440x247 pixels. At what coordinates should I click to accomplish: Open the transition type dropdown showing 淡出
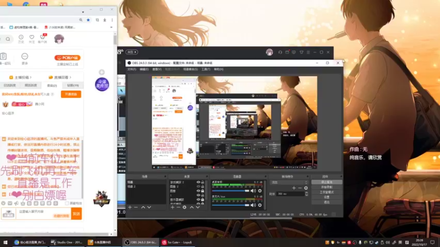point(289,182)
